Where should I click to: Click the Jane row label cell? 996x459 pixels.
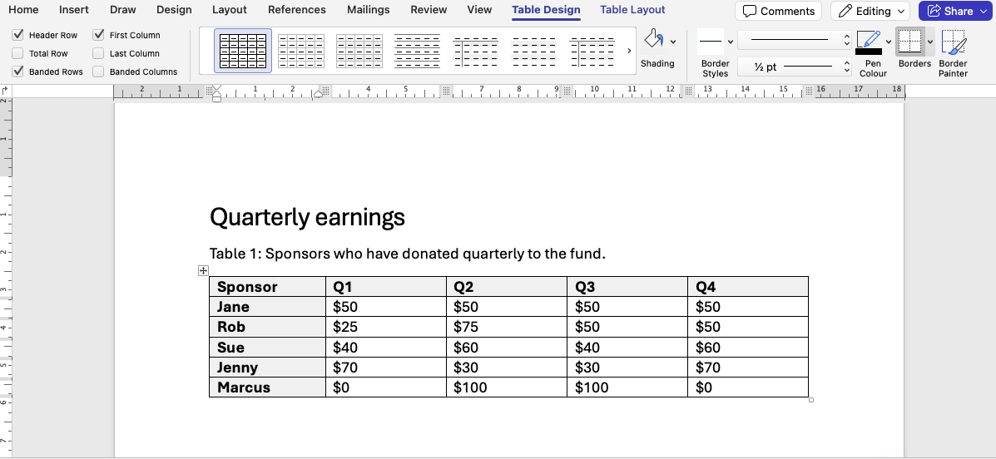pos(267,307)
